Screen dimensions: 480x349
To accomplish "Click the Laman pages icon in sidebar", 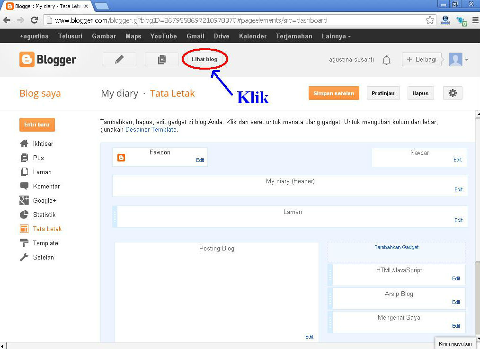I will 24,172.
